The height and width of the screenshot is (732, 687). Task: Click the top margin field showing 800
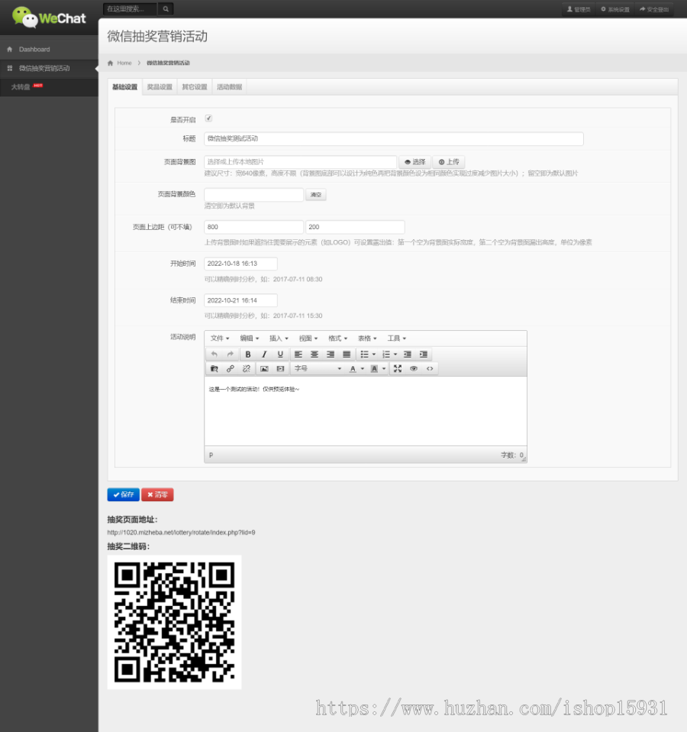[x=253, y=227]
